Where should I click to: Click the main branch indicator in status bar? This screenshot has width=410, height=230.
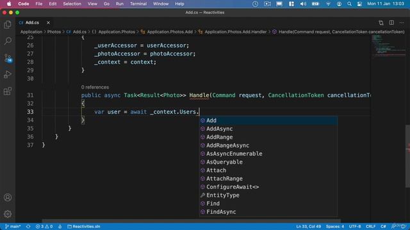tap(13, 226)
